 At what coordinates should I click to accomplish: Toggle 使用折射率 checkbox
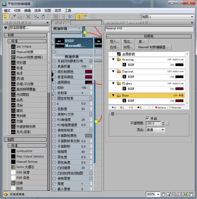pyautogui.click(x=91, y=130)
